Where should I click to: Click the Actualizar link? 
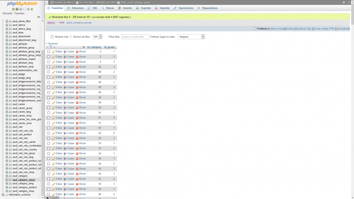pyautogui.click(x=343, y=29)
